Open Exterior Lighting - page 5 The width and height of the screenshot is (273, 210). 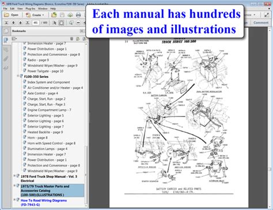coord(45,115)
